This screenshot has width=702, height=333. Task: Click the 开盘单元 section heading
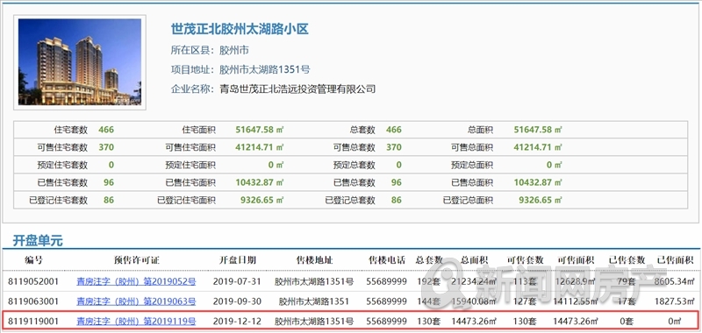tap(38, 241)
